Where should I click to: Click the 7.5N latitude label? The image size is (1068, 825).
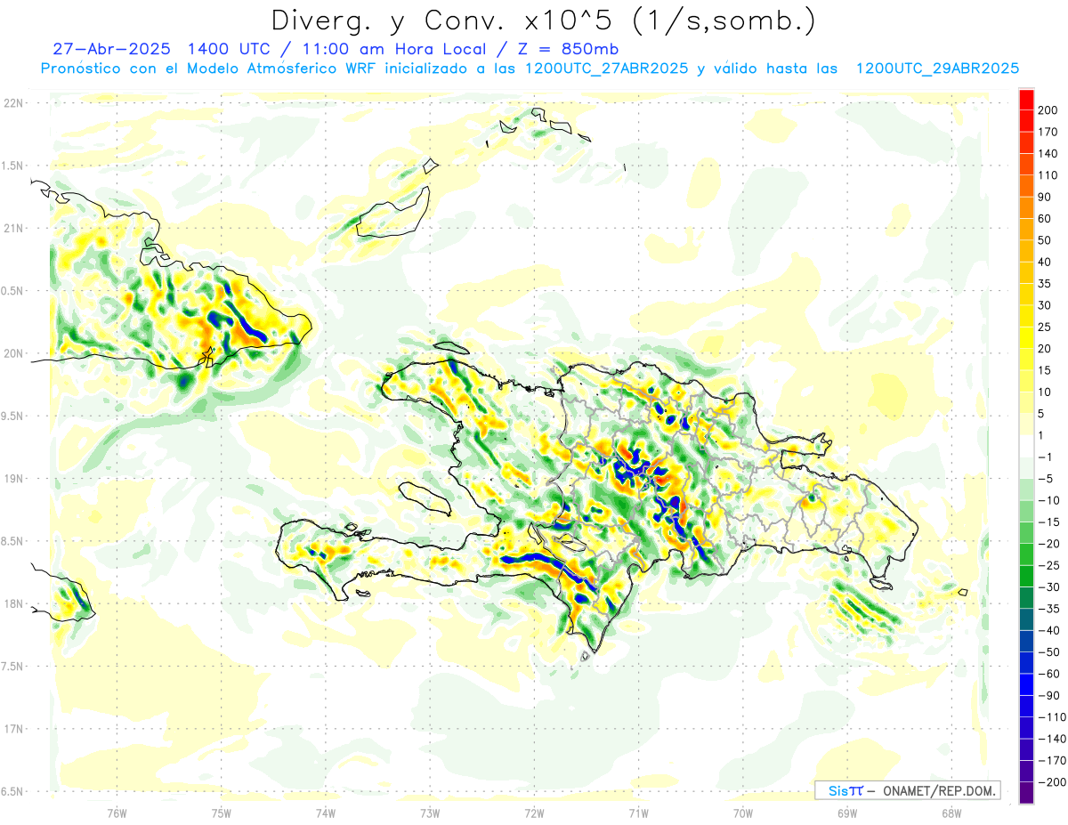[x=13, y=667]
